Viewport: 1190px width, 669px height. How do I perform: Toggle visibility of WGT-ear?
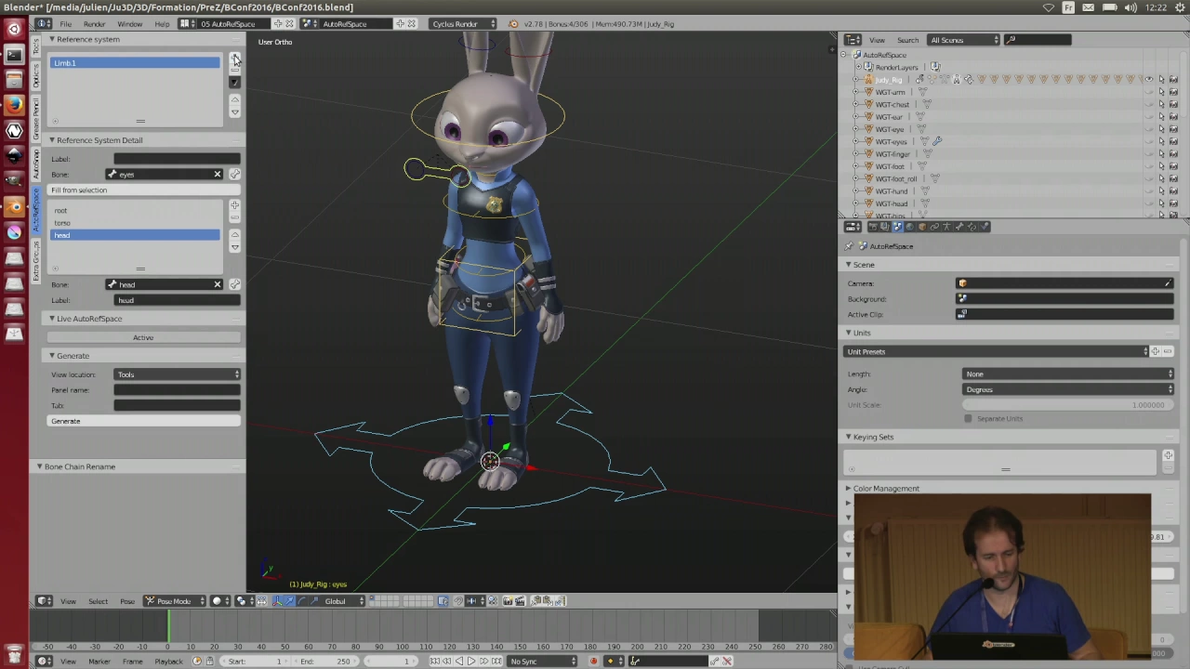coord(1149,117)
